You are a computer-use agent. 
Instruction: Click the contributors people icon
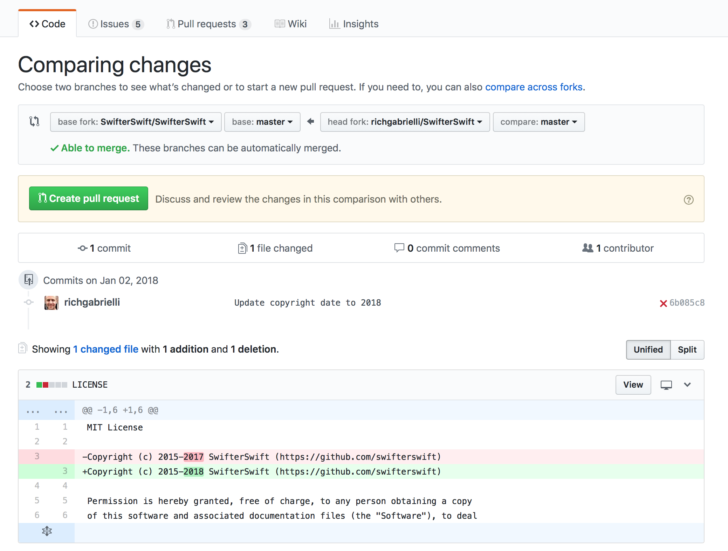pyautogui.click(x=588, y=248)
